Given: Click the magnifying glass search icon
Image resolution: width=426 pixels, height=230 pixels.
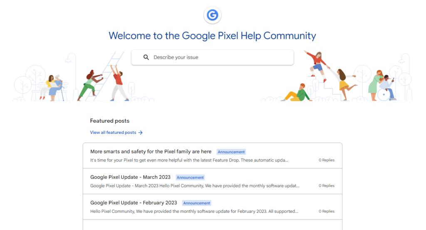Looking at the screenshot, I should click(146, 57).
